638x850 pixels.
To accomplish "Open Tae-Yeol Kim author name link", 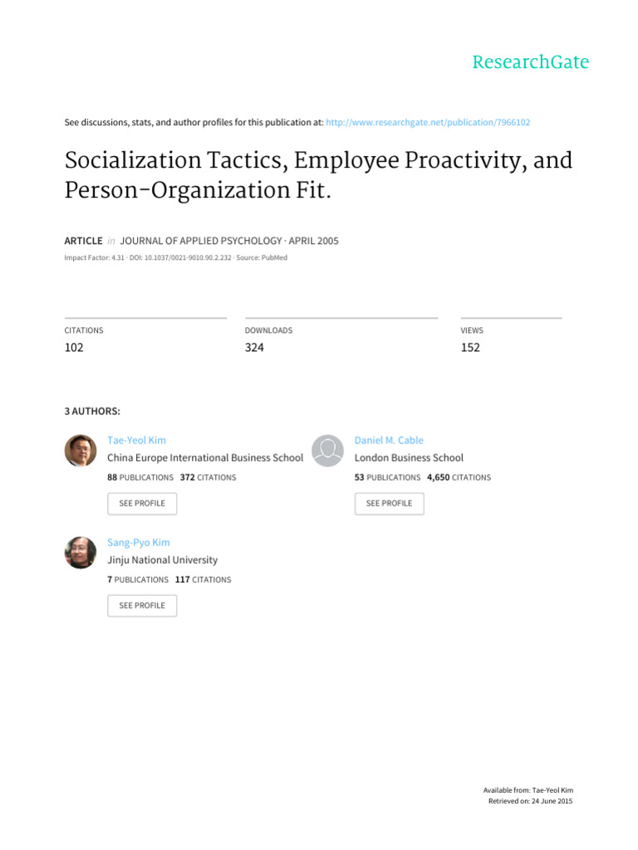I will click(x=137, y=440).
